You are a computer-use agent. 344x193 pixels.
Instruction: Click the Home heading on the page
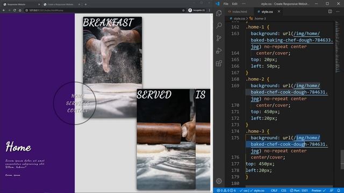(x=18, y=146)
